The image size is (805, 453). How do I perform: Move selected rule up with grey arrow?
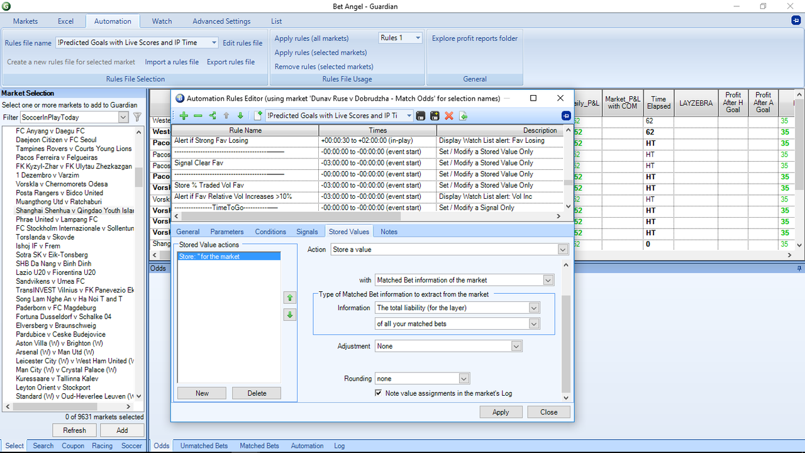coord(226,116)
